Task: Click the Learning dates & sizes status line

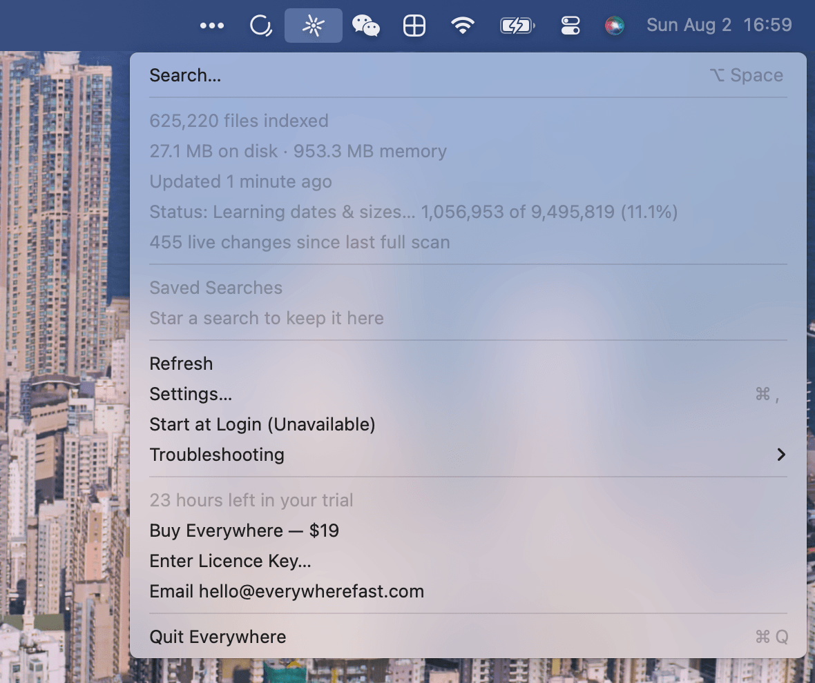Action: coord(413,212)
